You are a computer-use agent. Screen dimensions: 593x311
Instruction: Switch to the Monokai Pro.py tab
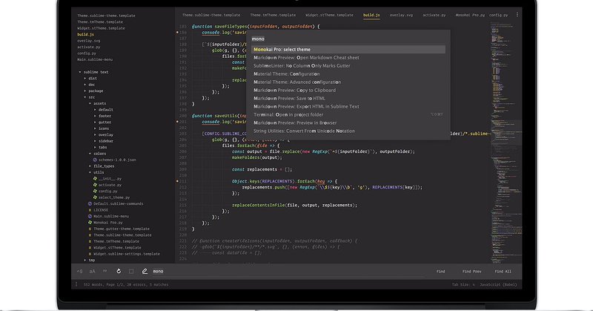pos(470,15)
